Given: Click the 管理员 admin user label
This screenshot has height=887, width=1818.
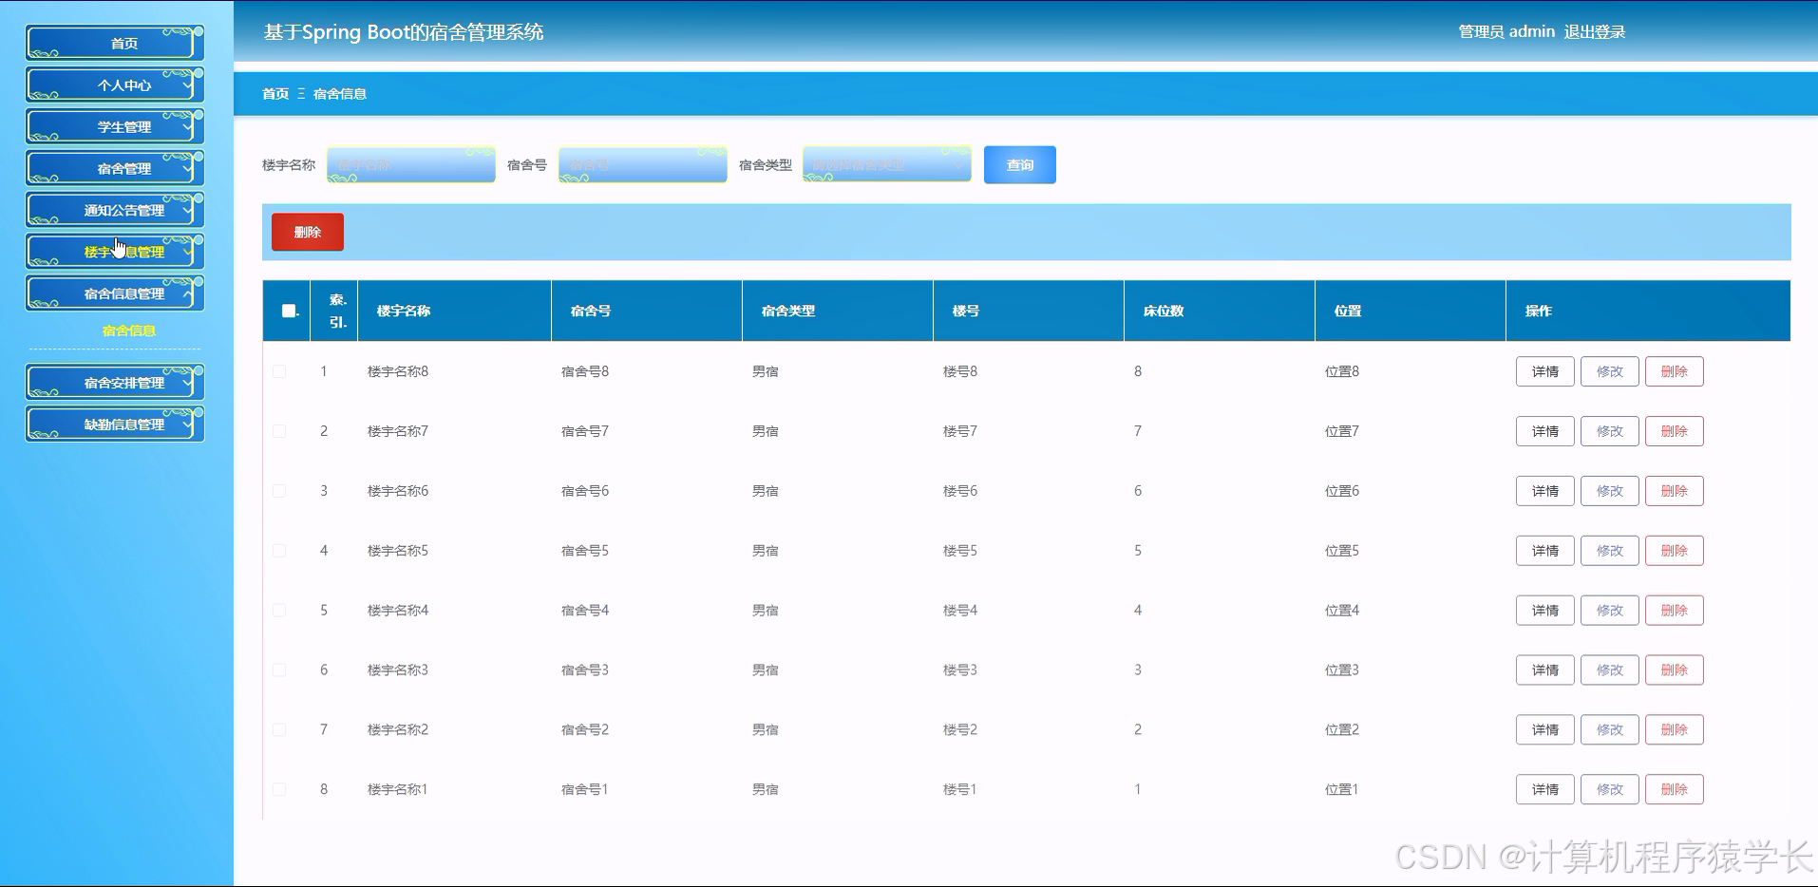Looking at the screenshot, I should 1506,31.
